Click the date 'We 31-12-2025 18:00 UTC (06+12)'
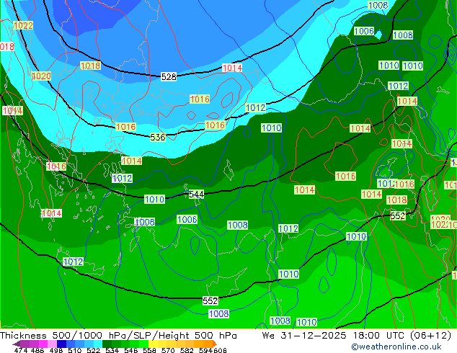 click(357, 336)
